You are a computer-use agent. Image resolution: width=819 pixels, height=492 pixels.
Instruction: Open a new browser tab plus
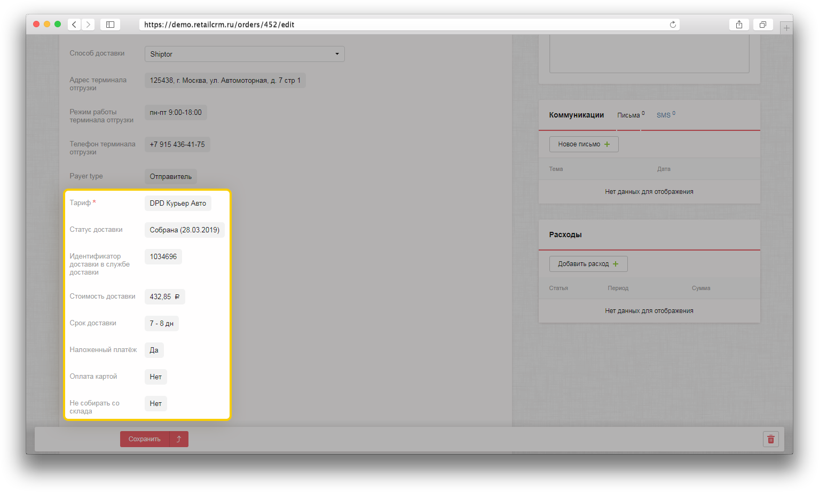(786, 28)
